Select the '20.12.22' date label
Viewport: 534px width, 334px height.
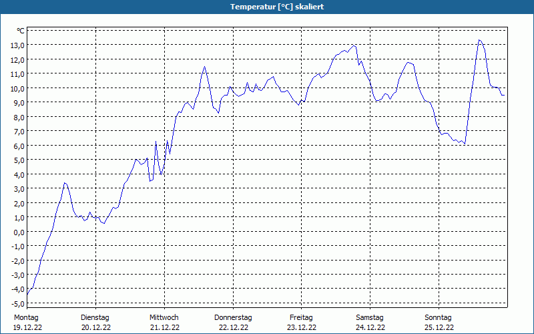96,327
